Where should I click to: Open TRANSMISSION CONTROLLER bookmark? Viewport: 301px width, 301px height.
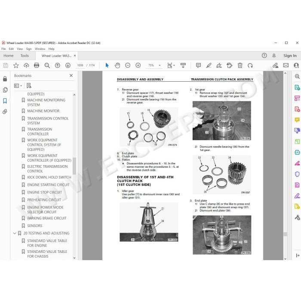[x=40, y=132]
